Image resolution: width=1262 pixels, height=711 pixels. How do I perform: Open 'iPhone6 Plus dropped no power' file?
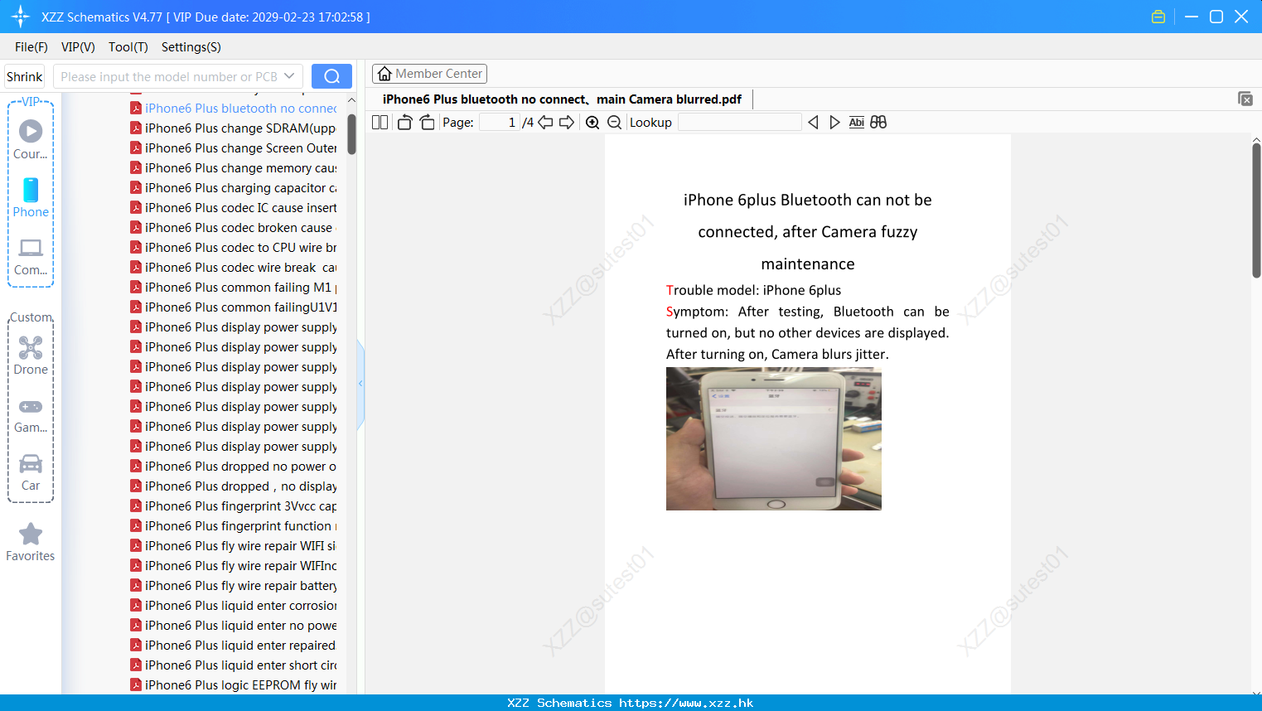coord(234,466)
